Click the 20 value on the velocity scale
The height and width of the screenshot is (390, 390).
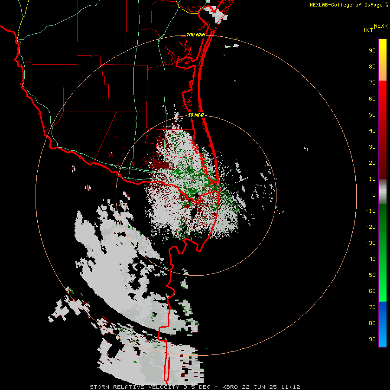372,162
